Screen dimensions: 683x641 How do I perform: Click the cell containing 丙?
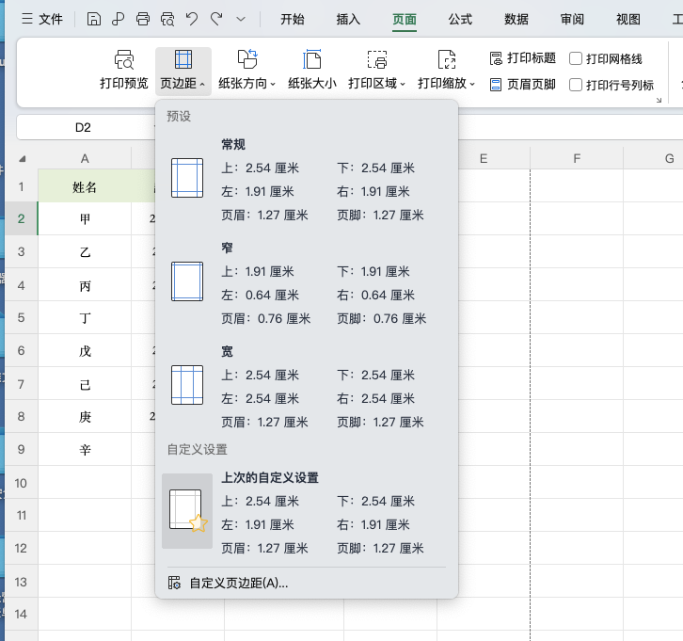(85, 285)
